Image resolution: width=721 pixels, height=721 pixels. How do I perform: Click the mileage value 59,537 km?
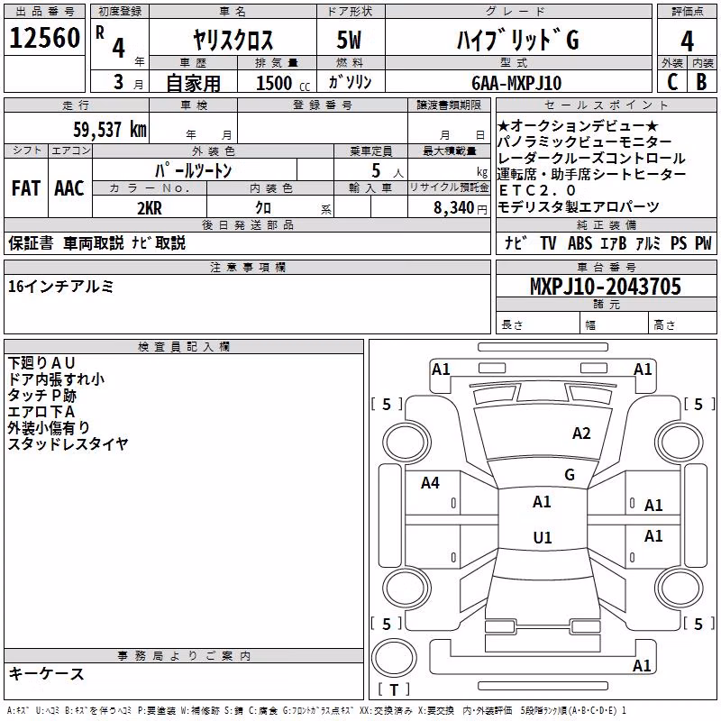pyautogui.click(x=110, y=130)
